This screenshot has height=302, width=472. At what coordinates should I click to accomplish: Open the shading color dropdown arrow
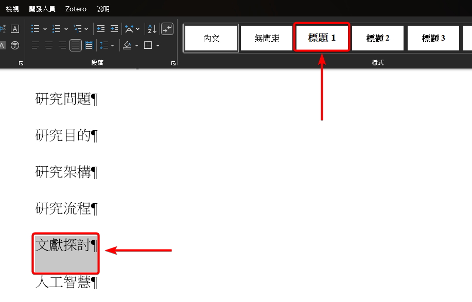point(136,45)
